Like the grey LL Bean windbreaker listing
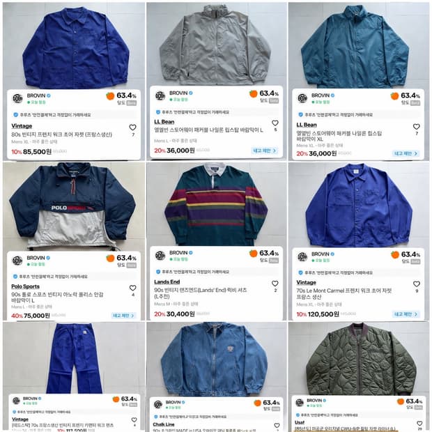This screenshot has height=432, width=432. [275, 123]
